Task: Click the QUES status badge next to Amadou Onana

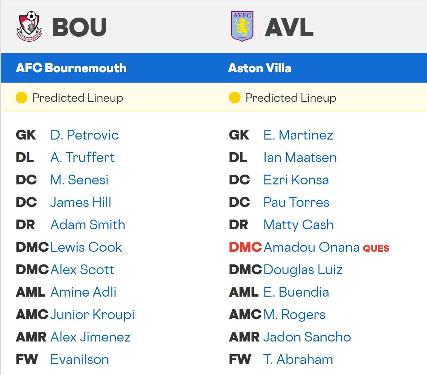Action: [377, 248]
